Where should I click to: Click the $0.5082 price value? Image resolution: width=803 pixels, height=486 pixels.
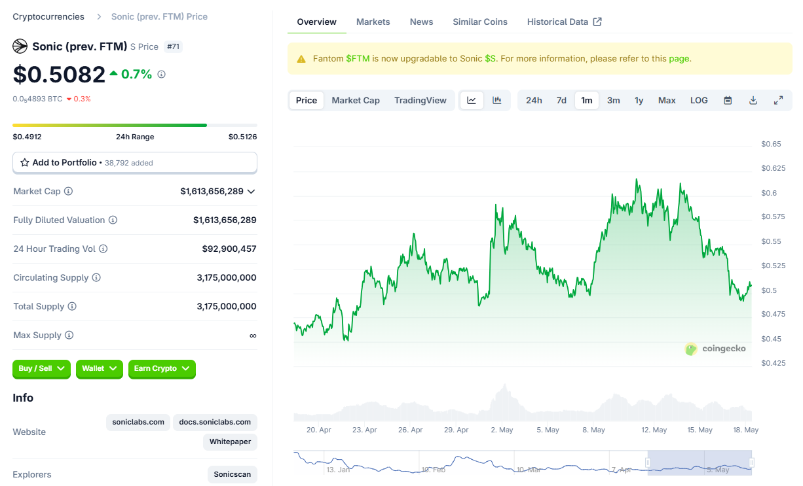click(x=59, y=74)
